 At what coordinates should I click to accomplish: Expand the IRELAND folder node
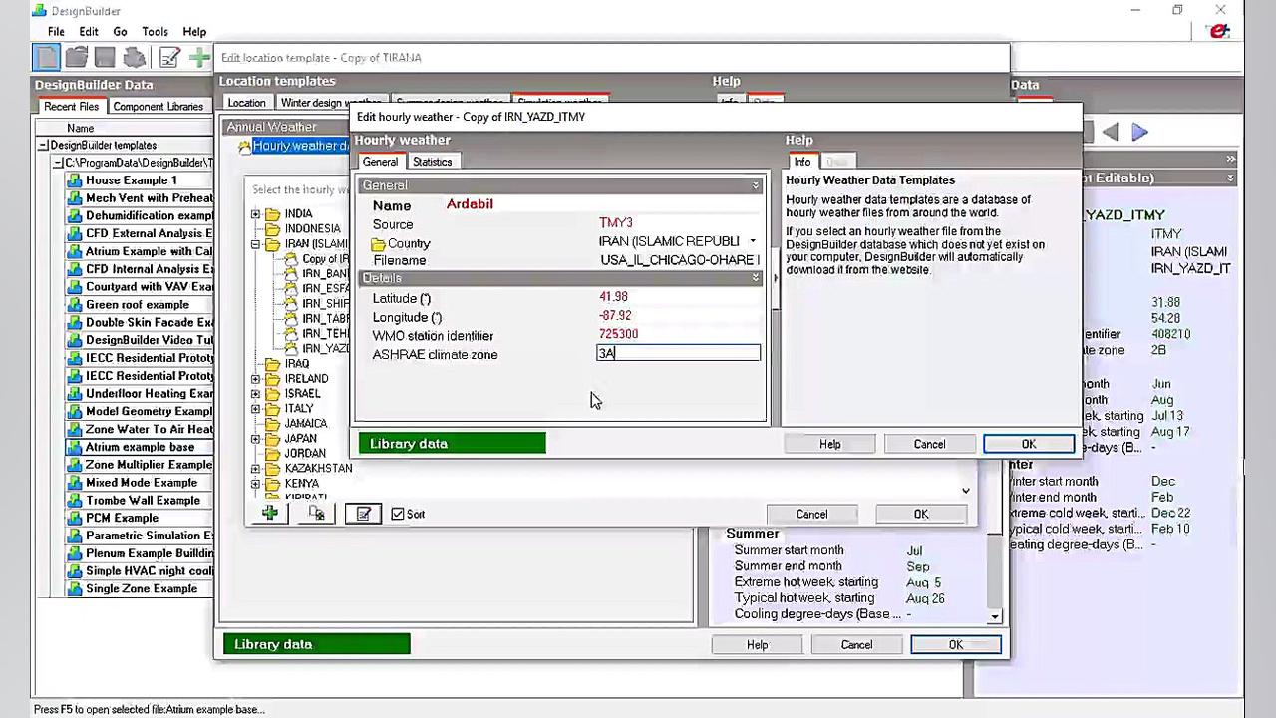pos(256,379)
